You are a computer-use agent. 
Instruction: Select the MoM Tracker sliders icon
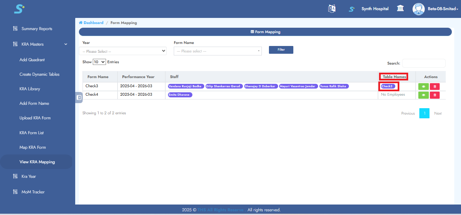(15, 192)
